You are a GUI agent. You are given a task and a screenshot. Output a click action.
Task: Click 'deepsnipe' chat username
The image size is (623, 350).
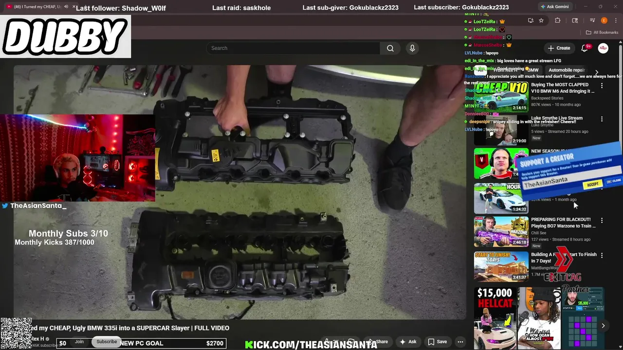tap(479, 122)
